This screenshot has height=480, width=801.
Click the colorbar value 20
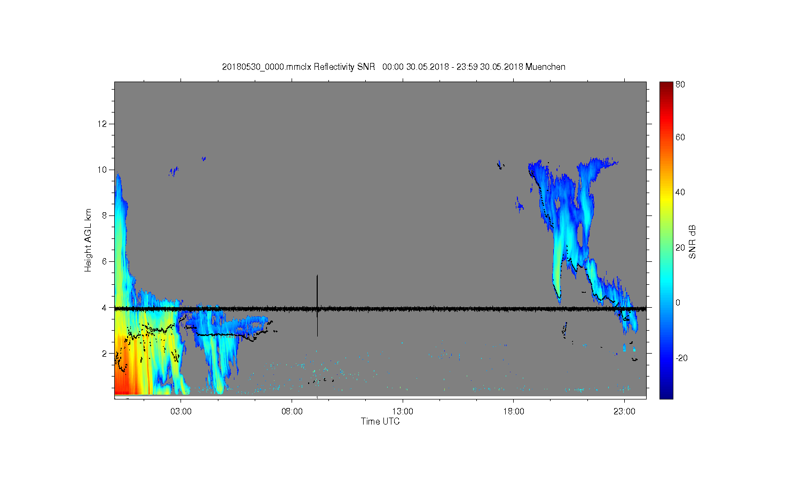[680, 247]
